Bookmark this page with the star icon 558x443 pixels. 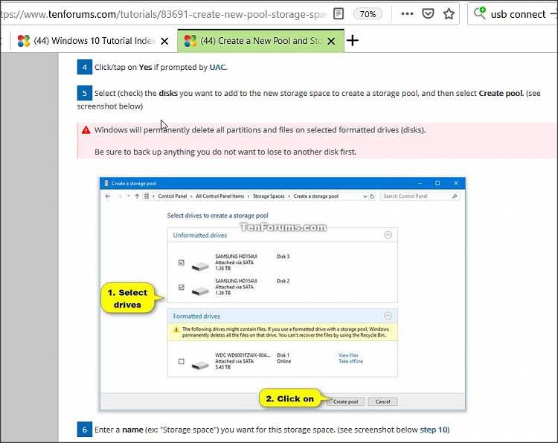(x=449, y=14)
